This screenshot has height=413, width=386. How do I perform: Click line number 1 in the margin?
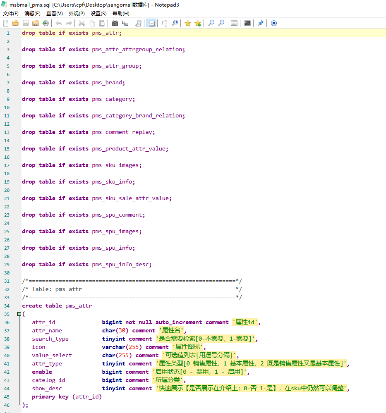[x=8, y=33]
